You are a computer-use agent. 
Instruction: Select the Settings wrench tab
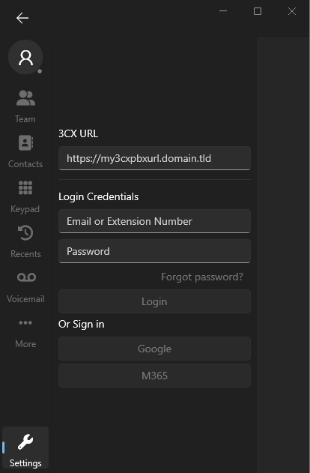pos(25,448)
